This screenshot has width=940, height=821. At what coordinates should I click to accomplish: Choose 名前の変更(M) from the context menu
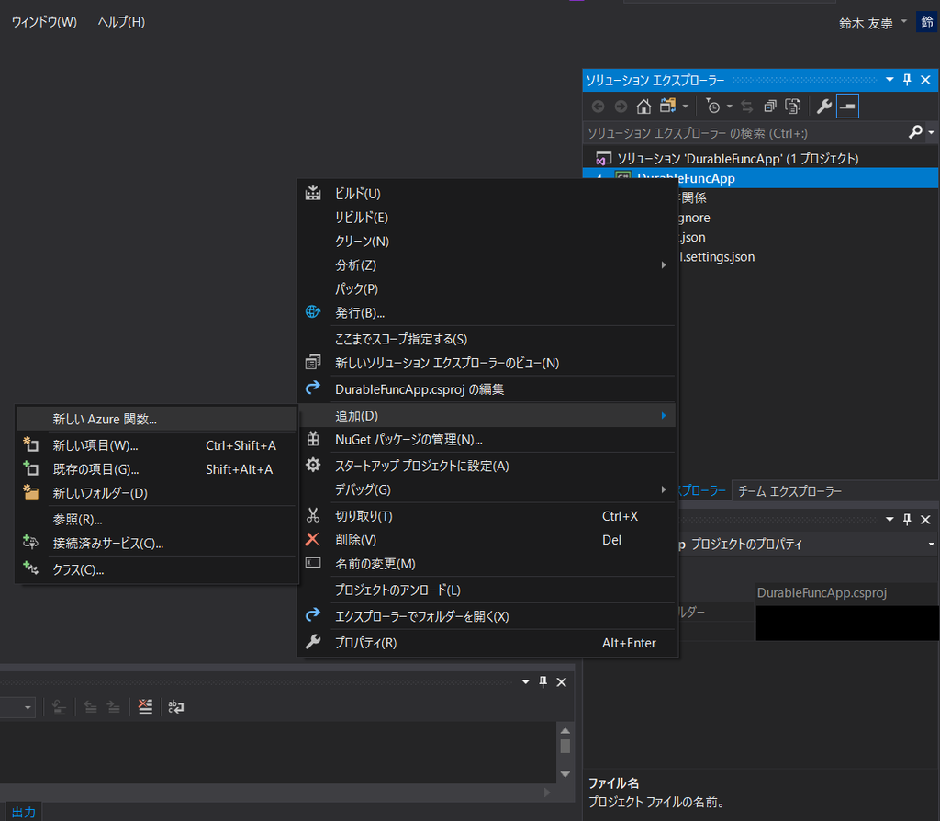[x=487, y=564]
